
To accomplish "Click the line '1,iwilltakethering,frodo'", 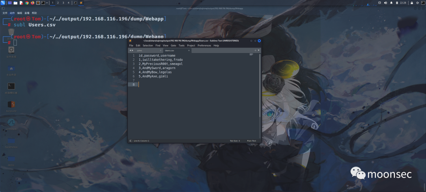I will click(x=161, y=60).
